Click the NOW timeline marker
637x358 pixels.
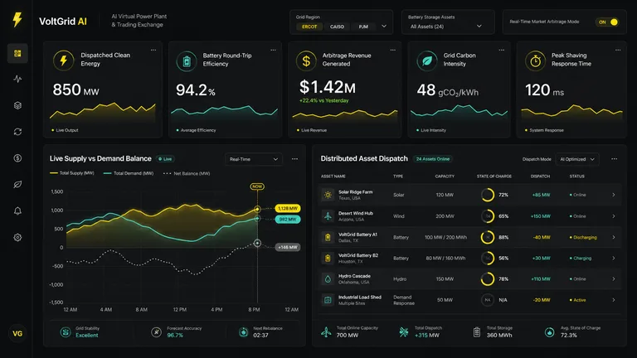pyautogui.click(x=257, y=186)
